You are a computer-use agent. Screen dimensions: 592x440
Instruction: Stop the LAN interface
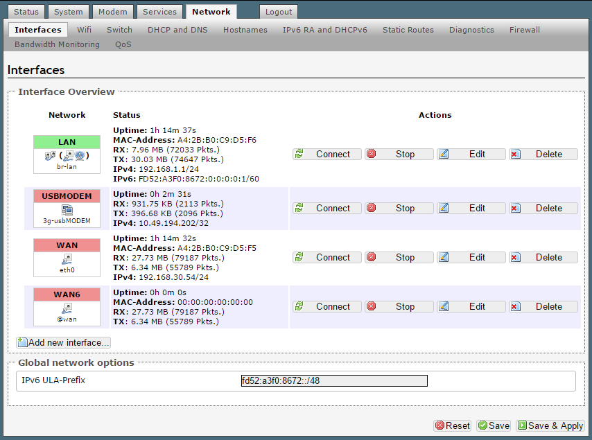399,155
